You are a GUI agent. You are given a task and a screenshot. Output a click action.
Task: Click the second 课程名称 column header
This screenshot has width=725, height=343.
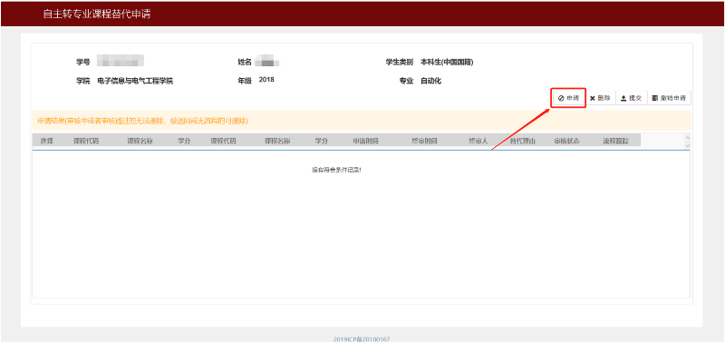coord(277,142)
